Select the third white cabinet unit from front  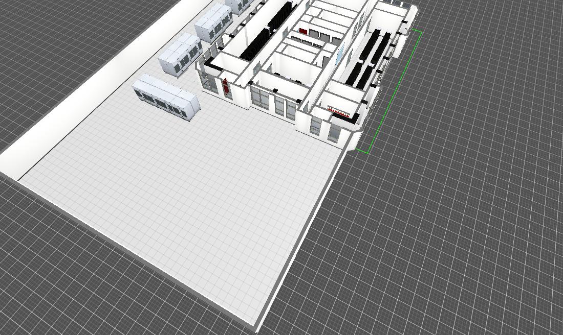[213, 26]
